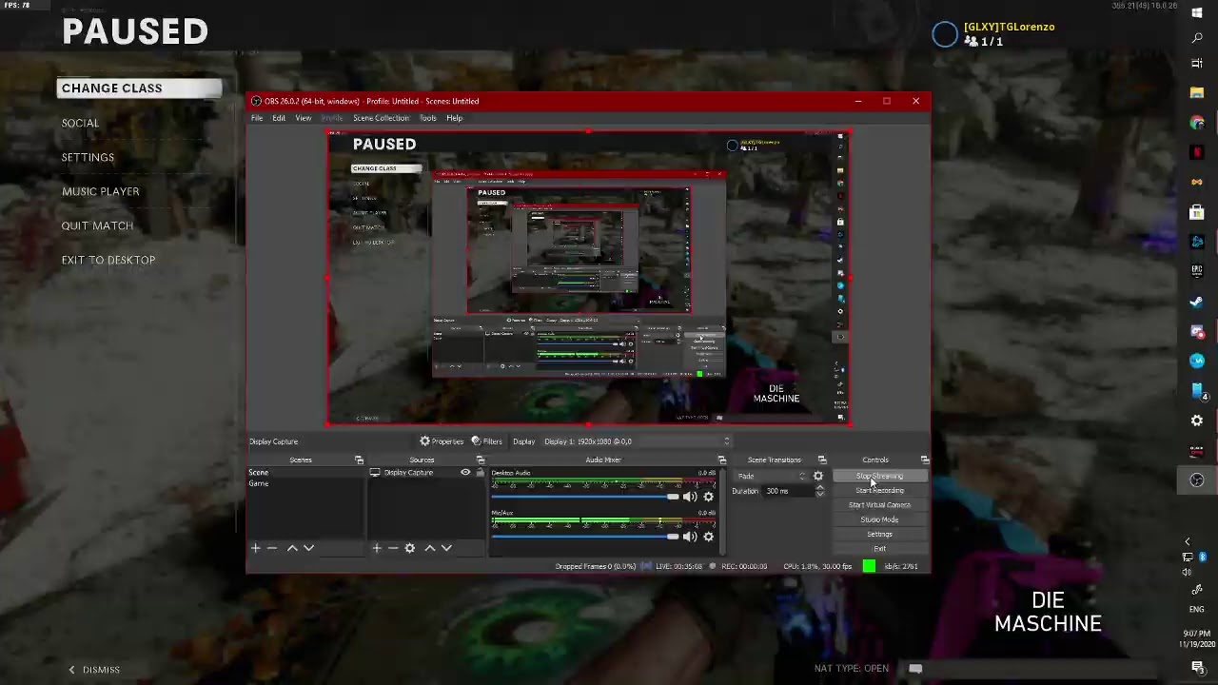Toggle lock on Display Capture source
Screen dimensions: 1218x685
coord(480,473)
